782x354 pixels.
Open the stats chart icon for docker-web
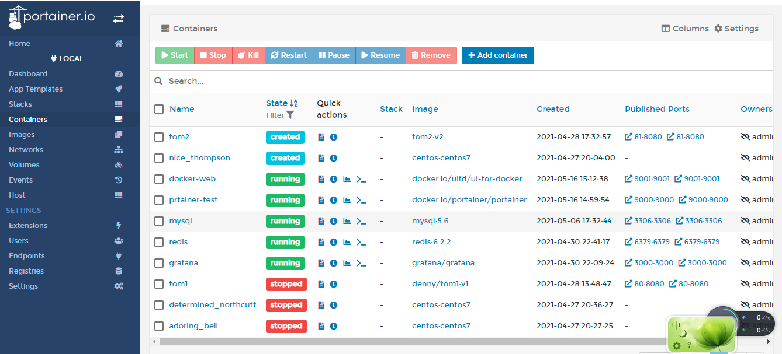pyautogui.click(x=347, y=179)
